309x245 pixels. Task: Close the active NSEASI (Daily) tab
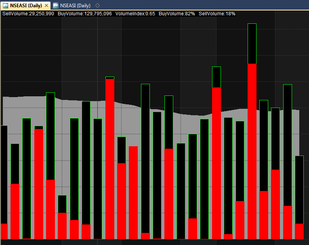(x=46, y=6)
